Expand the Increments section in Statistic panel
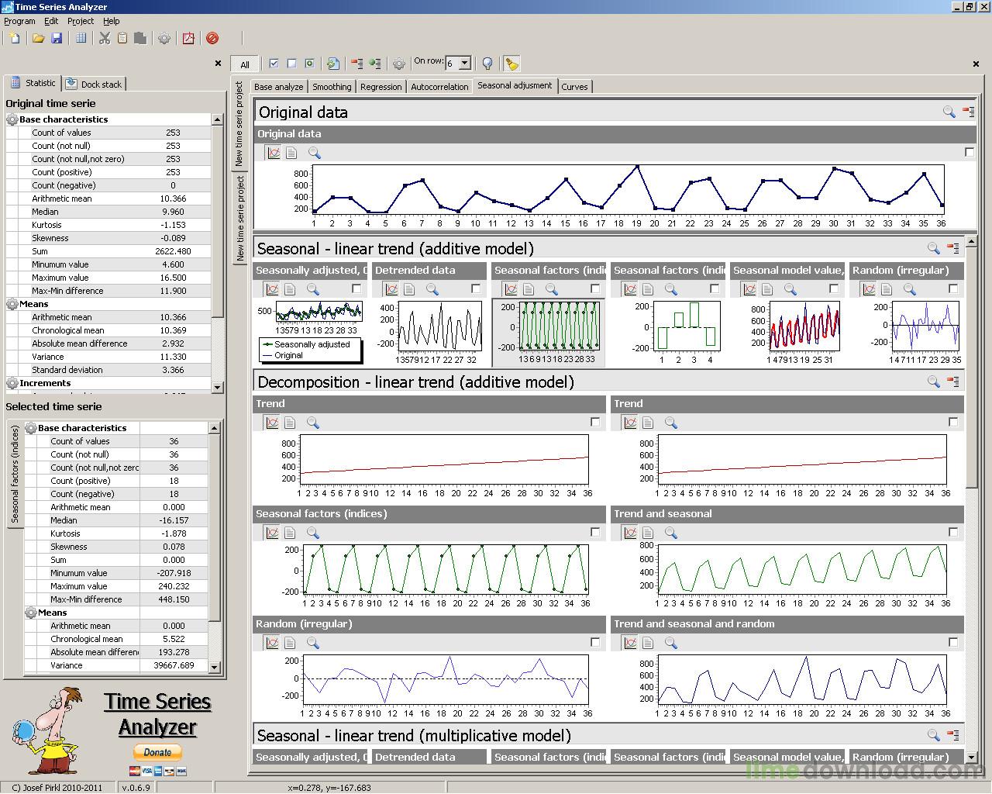 12,383
